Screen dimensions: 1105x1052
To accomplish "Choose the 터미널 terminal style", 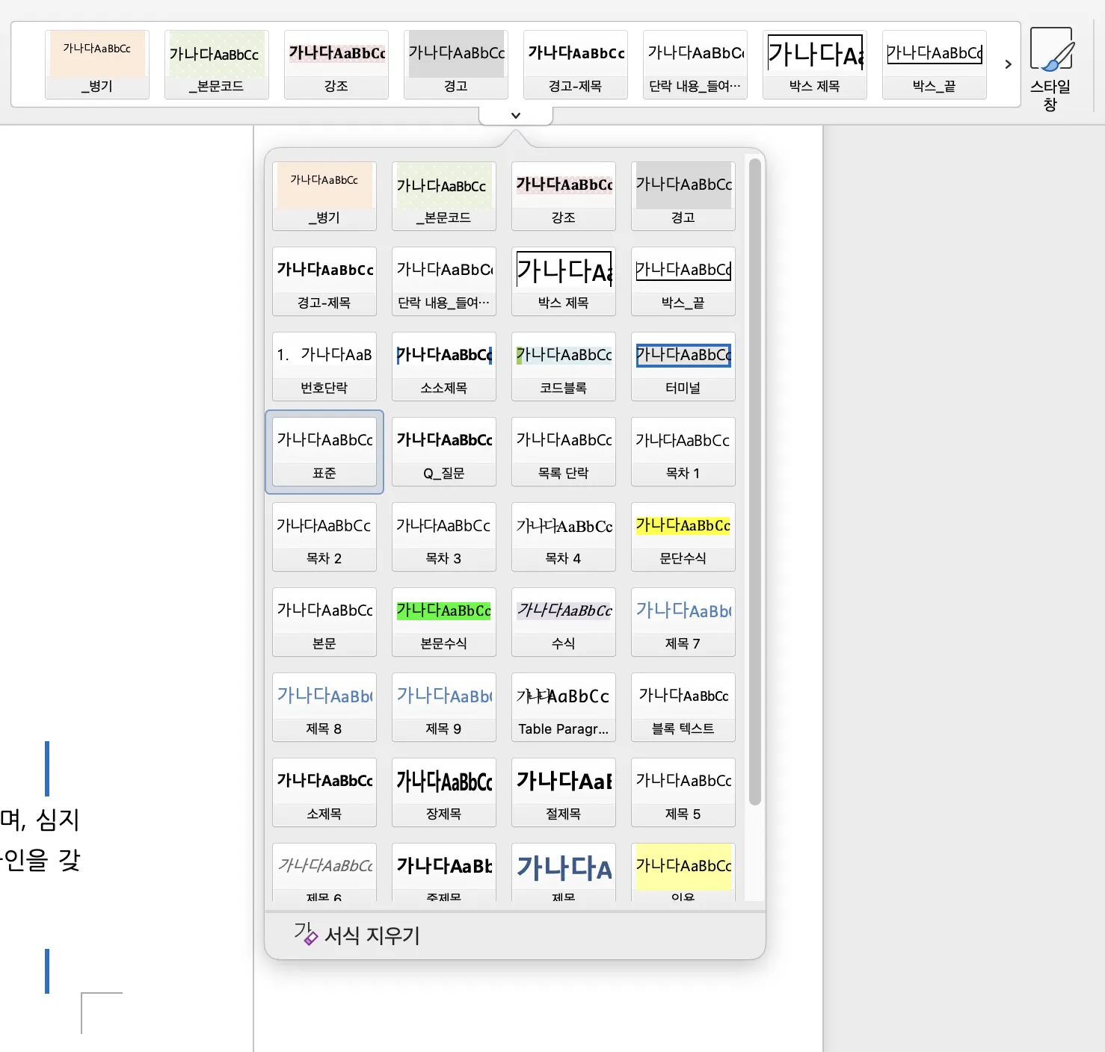I will point(683,367).
